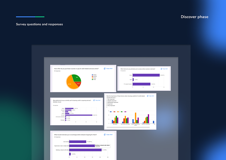Image resolution: width=226 pixels, height=160 pixels.
Task: Copy the primary device chart
Action: (x=164, y=69)
